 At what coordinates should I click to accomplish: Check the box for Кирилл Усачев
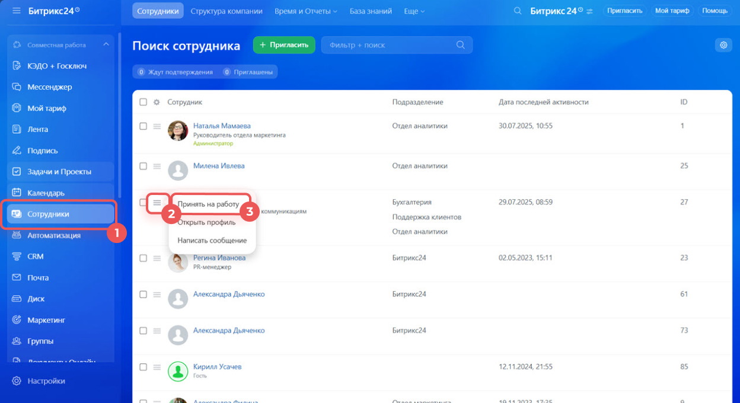coord(143,367)
